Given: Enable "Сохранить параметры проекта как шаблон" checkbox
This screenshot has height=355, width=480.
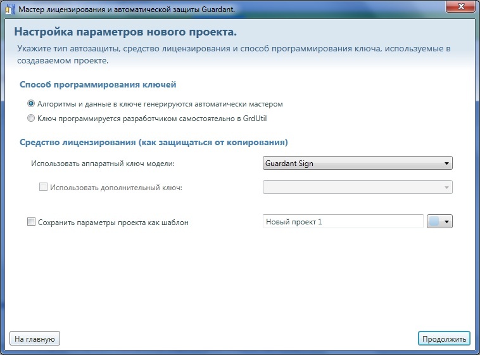Looking at the screenshot, I should click(31, 223).
